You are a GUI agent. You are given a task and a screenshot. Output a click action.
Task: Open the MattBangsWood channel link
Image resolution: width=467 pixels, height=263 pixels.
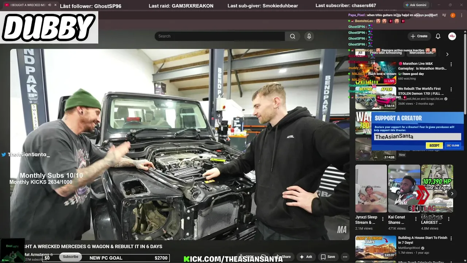[x=409, y=248]
